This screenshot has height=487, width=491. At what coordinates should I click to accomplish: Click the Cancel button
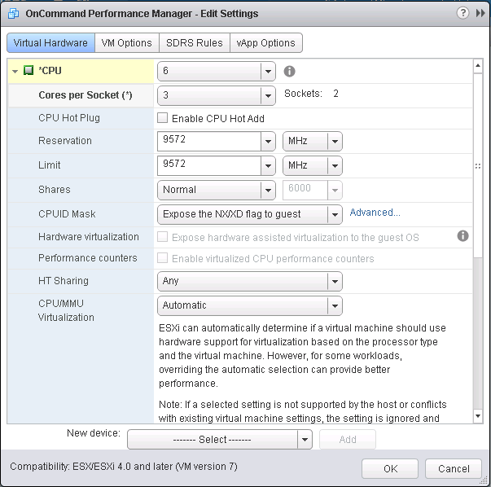454,468
